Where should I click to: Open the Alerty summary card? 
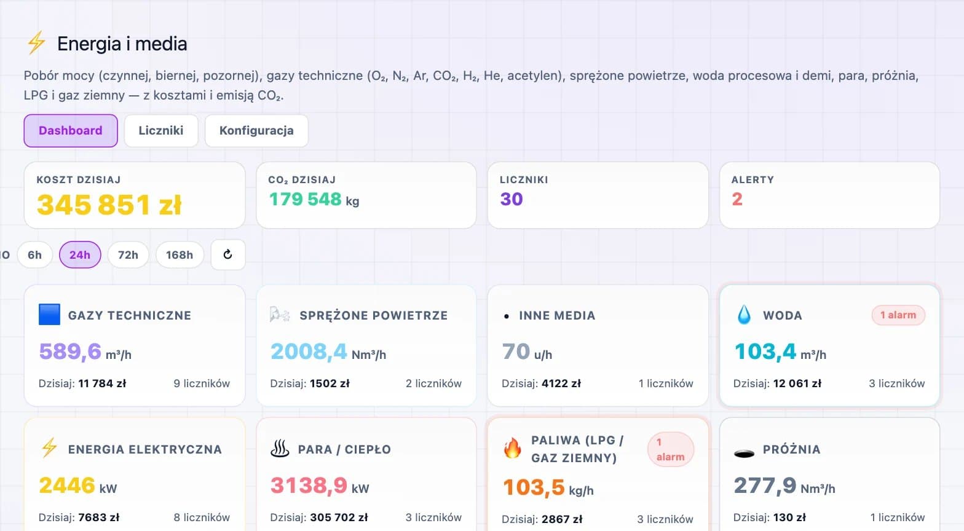[829, 195]
